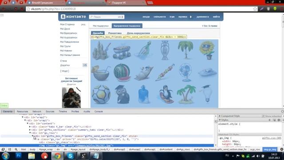The height and width of the screenshot is (160, 284).
Task: Click the Мої Друзі sidebar link
Action: [x=65, y=28]
